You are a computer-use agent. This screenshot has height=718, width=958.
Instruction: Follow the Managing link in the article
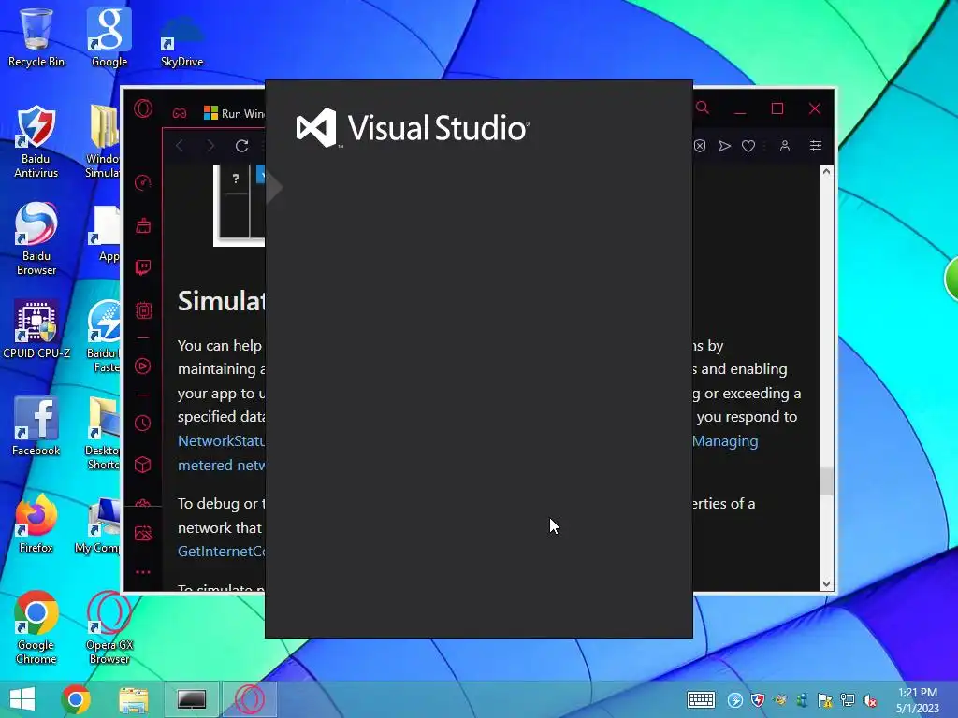point(725,441)
